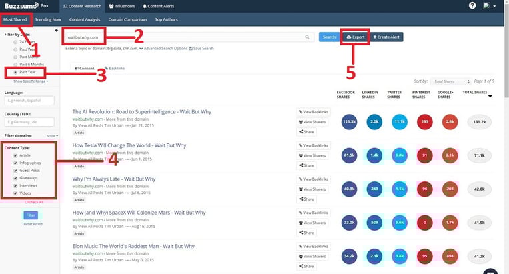The width and height of the screenshot is (509, 274).
Task: Open the Content Analysis tab
Action: pyautogui.click(x=85, y=19)
